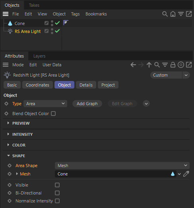Go back with the left arrow in Attributes
The image size is (194, 208).
pyautogui.click(x=133, y=65)
